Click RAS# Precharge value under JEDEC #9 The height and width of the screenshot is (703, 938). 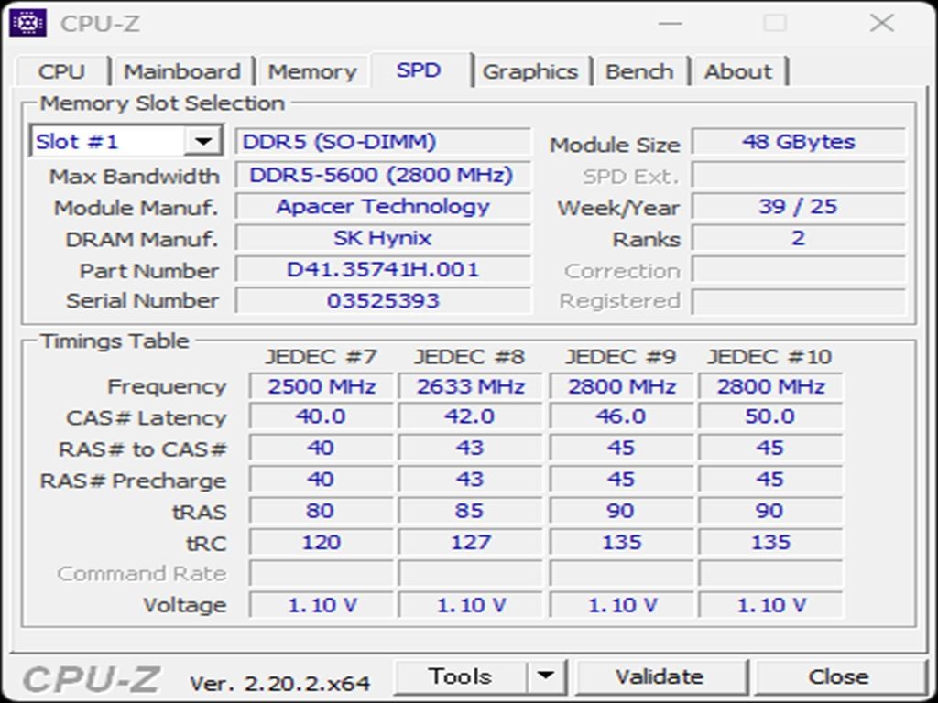coord(621,480)
